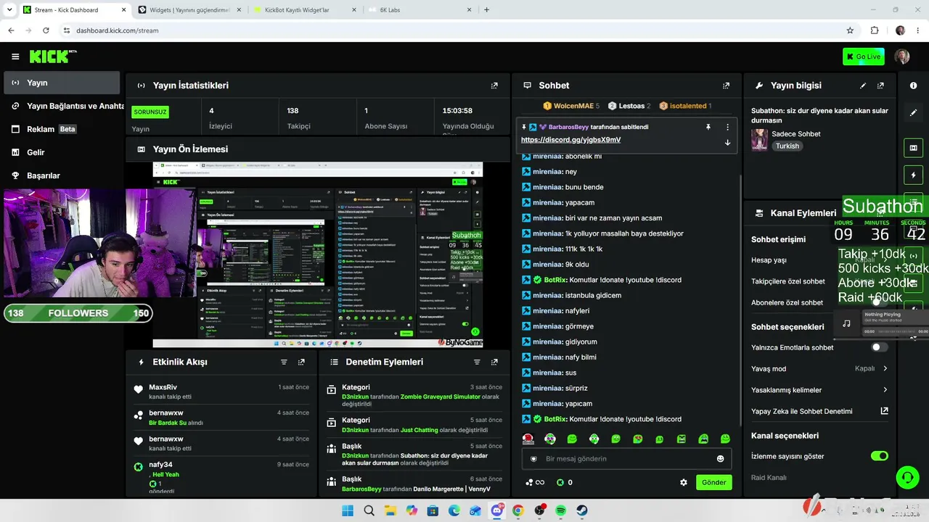
Task: Click the stream preview thumbnail
Action: click(317, 254)
